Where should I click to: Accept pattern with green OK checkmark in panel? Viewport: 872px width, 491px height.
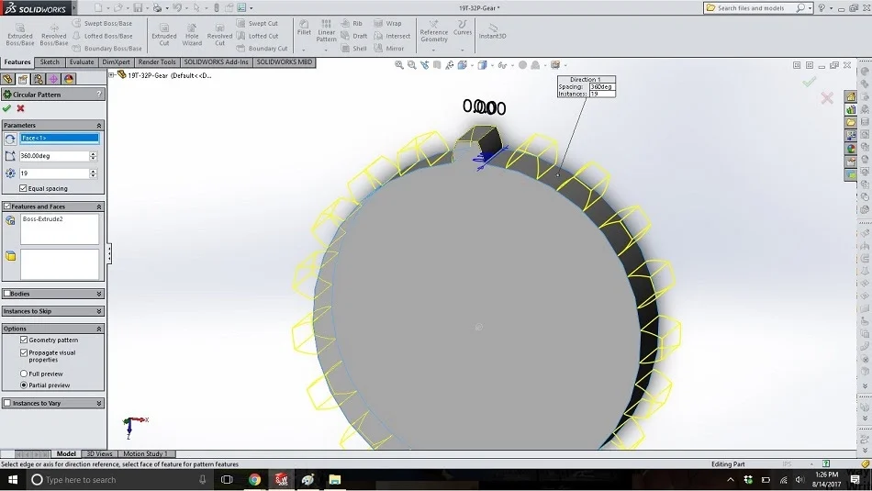6,108
